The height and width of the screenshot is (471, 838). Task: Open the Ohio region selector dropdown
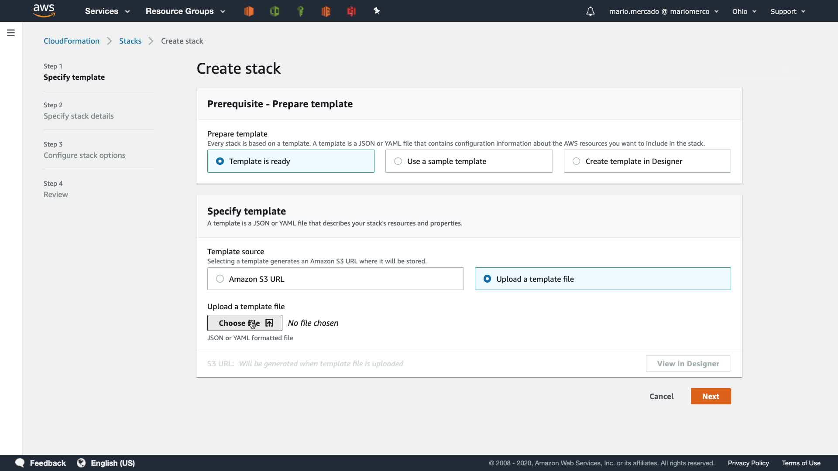(x=744, y=11)
